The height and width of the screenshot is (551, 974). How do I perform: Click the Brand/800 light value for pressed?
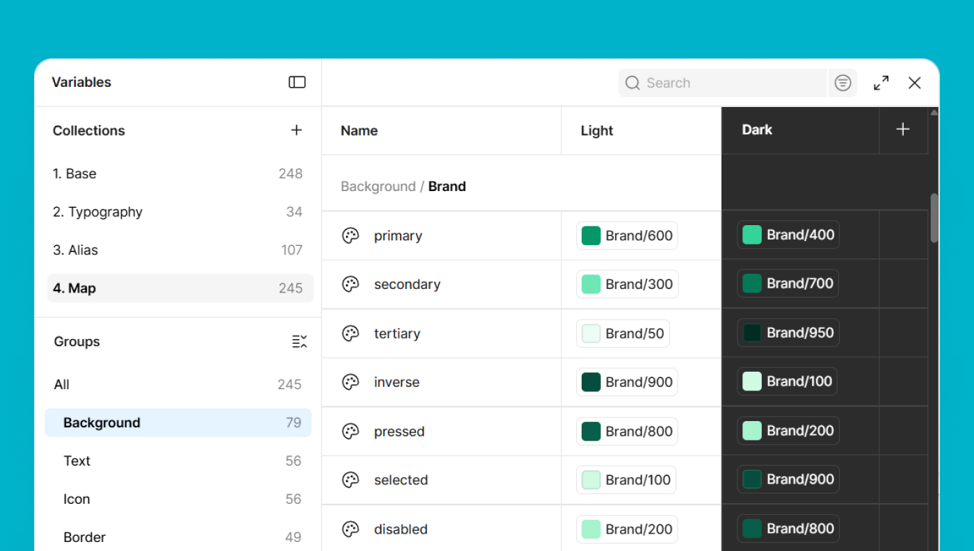click(627, 431)
